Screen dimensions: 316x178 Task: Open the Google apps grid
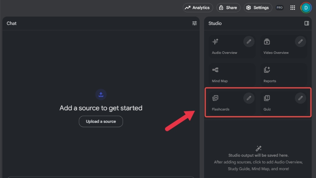293,8
